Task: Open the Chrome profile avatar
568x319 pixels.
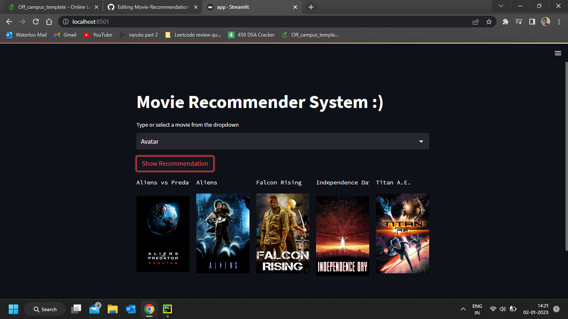Action: (x=546, y=22)
